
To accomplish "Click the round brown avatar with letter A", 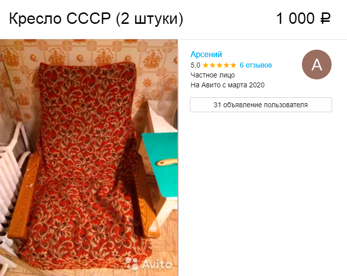I will pos(316,65).
